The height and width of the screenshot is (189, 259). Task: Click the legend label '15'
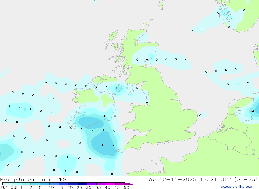click(x=61, y=187)
